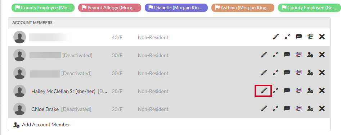Open the comment icon for Chloe Drake
Viewport: 341px width, 135px height.
click(x=287, y=108)
